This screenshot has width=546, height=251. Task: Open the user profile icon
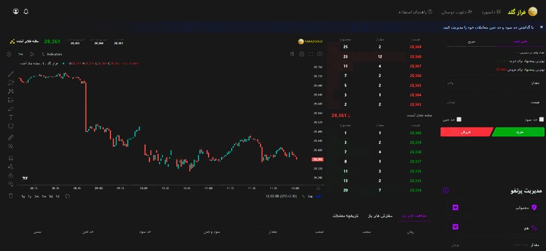click(x=15, y=12)
